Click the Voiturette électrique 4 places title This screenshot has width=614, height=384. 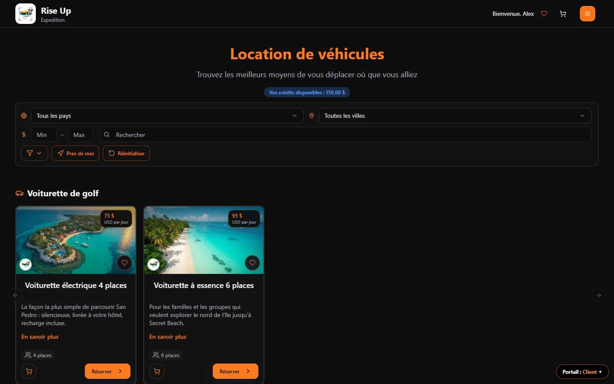[76, 285]
